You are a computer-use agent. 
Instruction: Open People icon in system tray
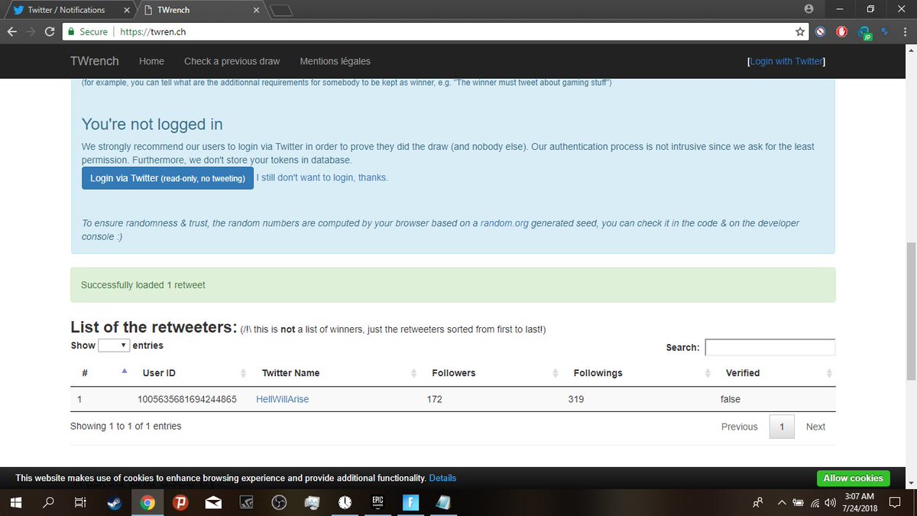click(757, 502)
